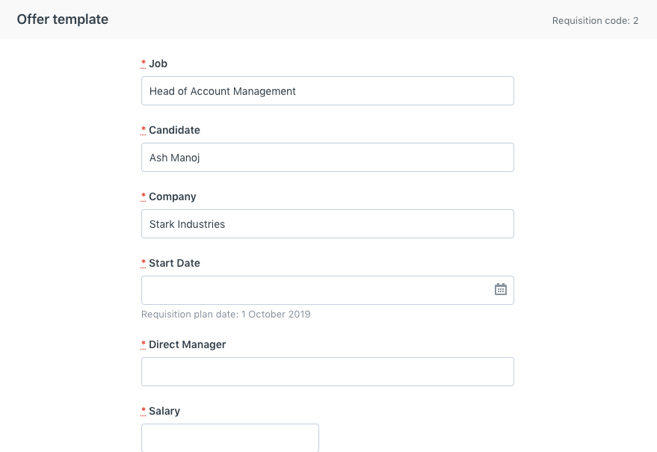Open the Start Date calendar picker icon
Screen dimensions: 657x452
[501, 290]
